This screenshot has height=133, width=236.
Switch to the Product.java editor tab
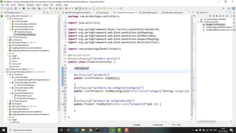(103, 13)
